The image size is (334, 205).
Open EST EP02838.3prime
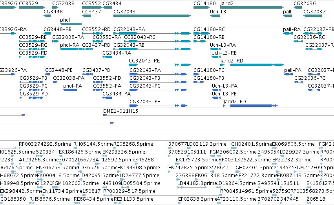(197, 200)
